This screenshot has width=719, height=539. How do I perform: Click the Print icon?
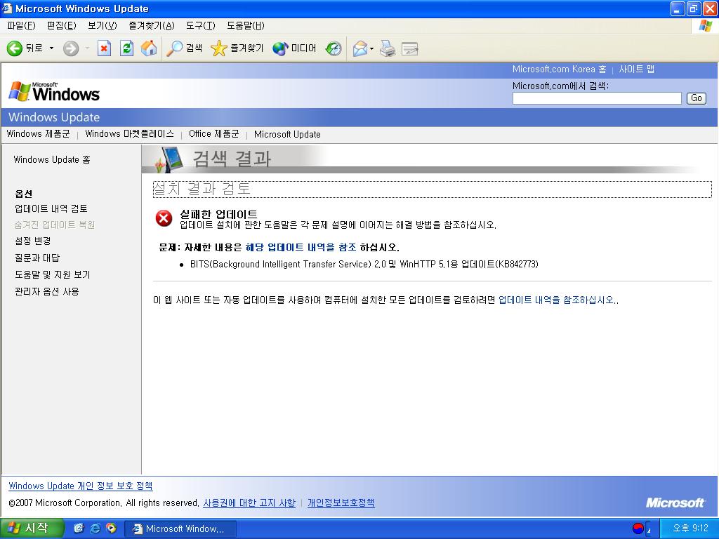click(x=388, y=48)
